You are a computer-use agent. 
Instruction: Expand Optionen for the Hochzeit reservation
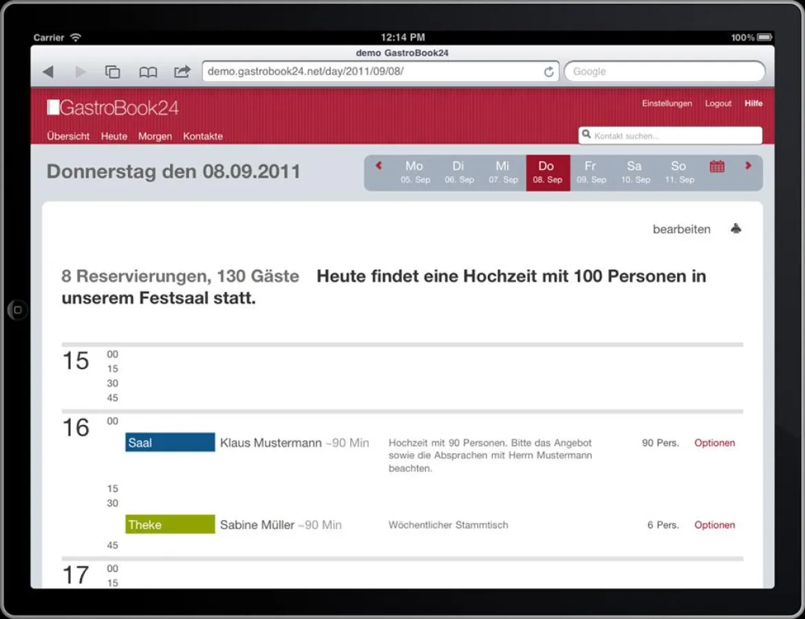coord(714,442)
